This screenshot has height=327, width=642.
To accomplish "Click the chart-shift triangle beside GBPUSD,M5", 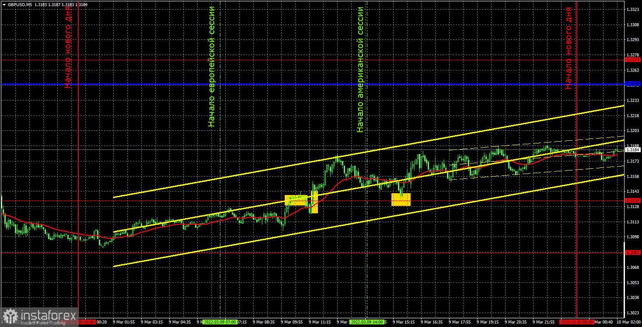I will click(3, 4).
